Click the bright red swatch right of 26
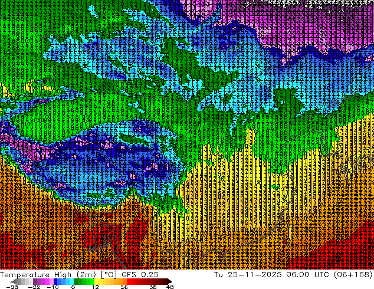 (129, 281)
